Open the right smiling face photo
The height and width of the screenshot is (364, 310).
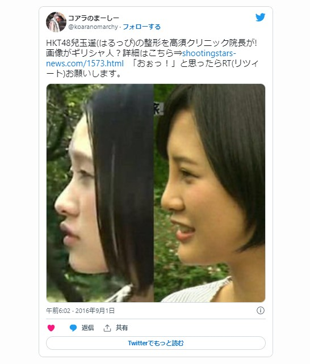click(210, 193)
